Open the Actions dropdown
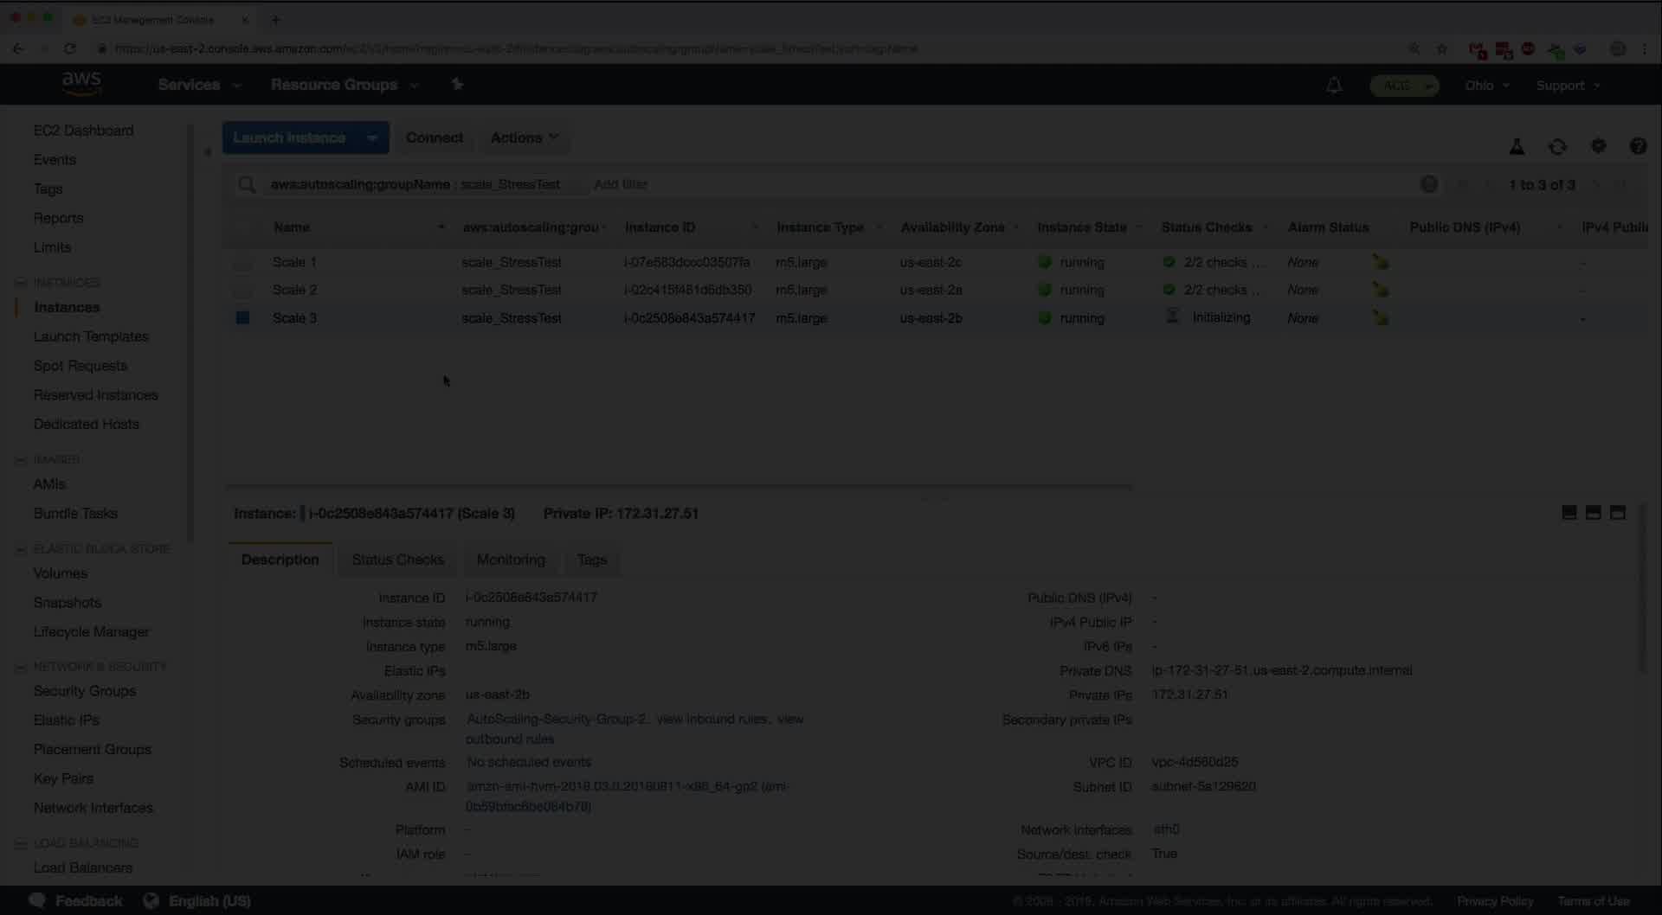 (x=525, y=138)
